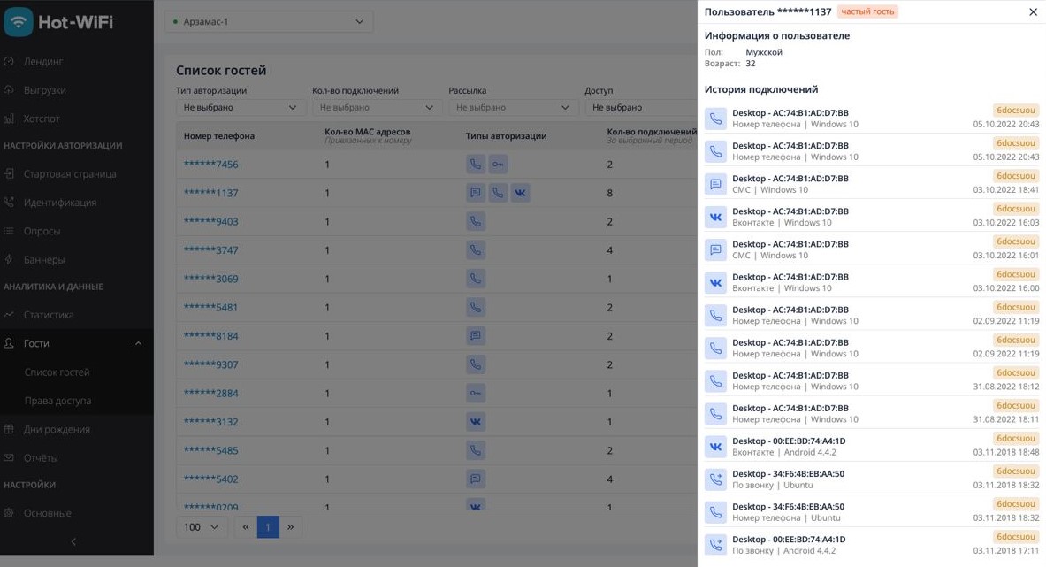1046x567 pixels.
Task: Open Основные settings in sidebar
Action: click(x=48, y=513)
